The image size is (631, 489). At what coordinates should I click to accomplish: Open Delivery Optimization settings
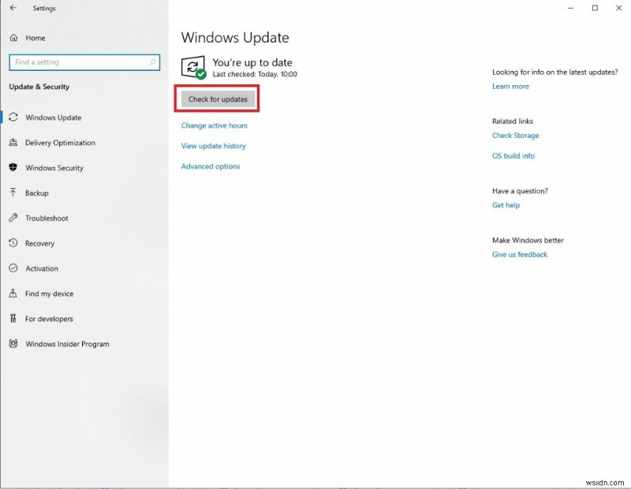[x=62, y=143]
